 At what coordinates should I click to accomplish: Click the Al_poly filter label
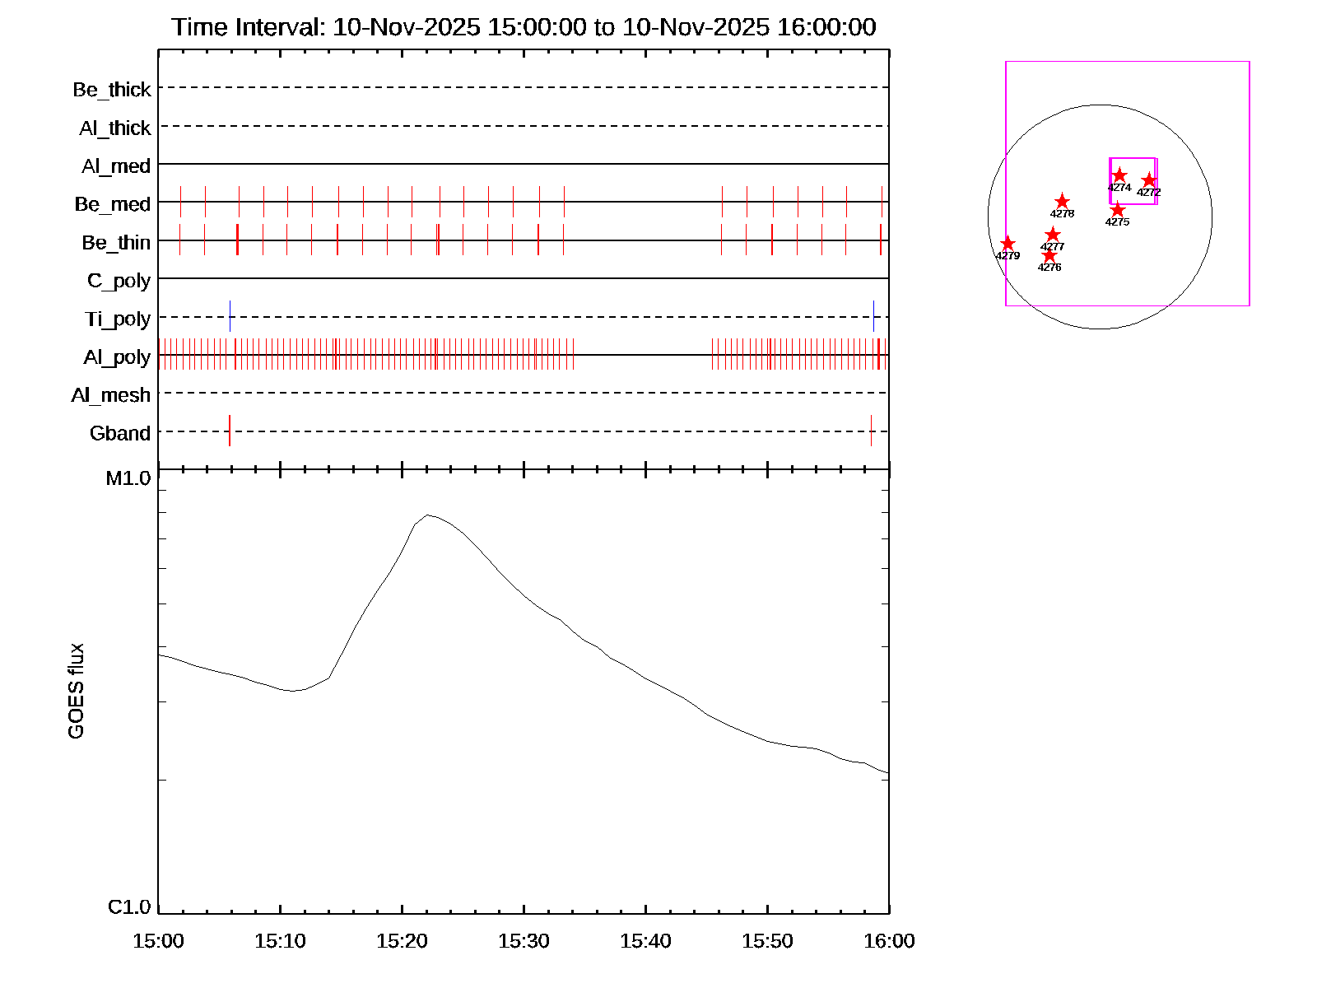(x=117, y=357)
